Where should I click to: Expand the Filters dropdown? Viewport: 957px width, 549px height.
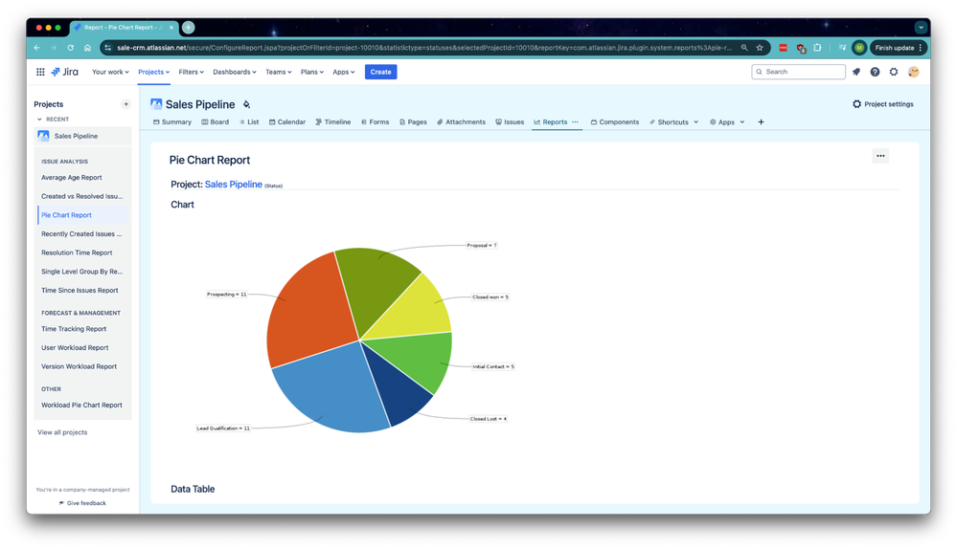pyautogui.click(x=191, y=72)
